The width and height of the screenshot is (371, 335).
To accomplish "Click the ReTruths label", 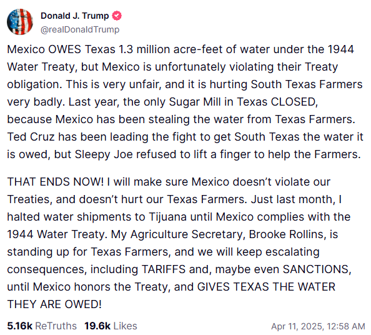I will click(x=56, y=326).
